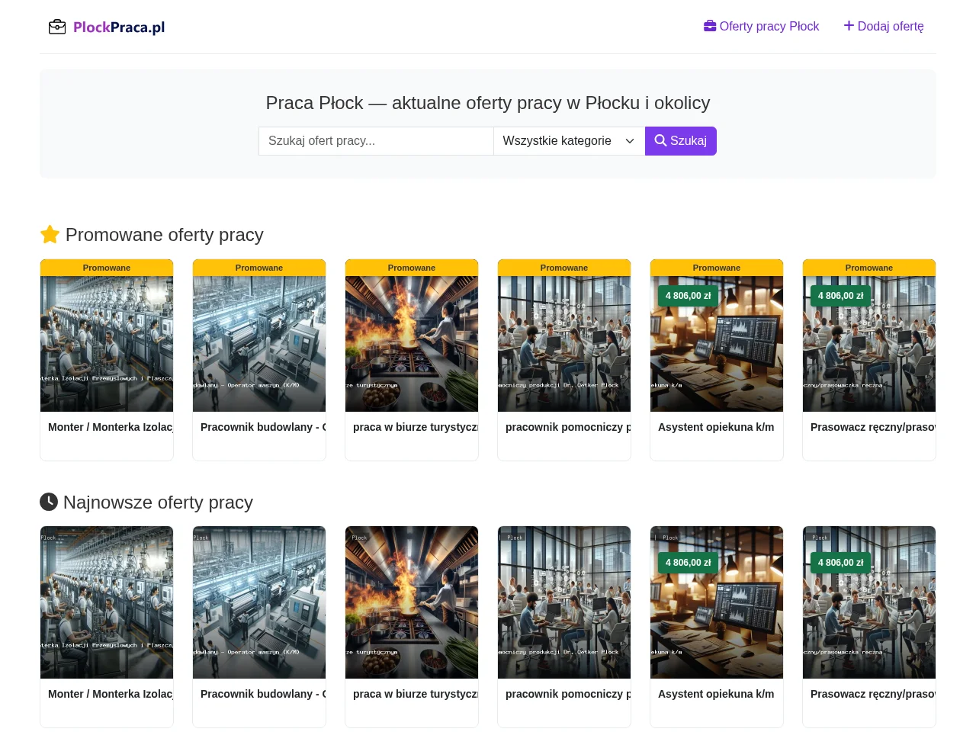Click newest listing title praca w biurze turystycznym
This screenshot has width=976, height=732.
point(416,694)
